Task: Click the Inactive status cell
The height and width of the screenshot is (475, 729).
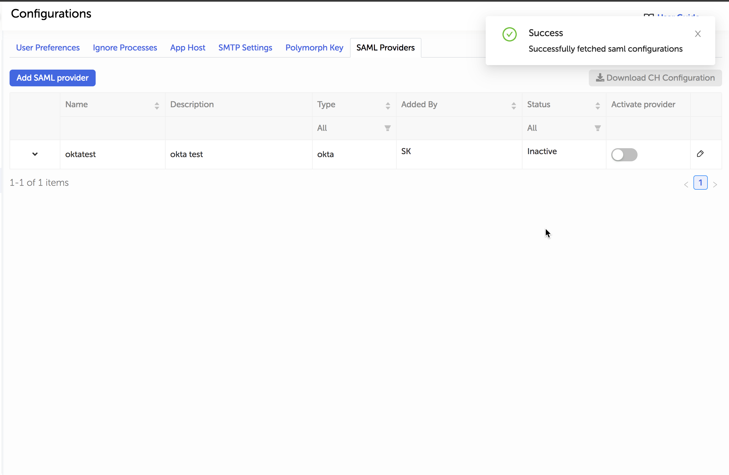Action: pos(564,154)
